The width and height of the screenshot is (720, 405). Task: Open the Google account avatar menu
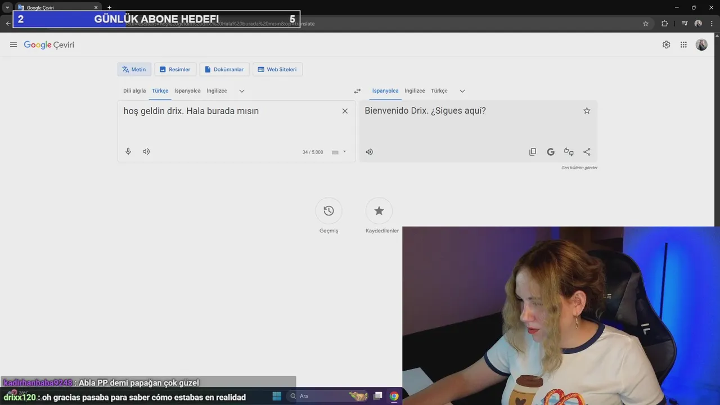(701, 45)
